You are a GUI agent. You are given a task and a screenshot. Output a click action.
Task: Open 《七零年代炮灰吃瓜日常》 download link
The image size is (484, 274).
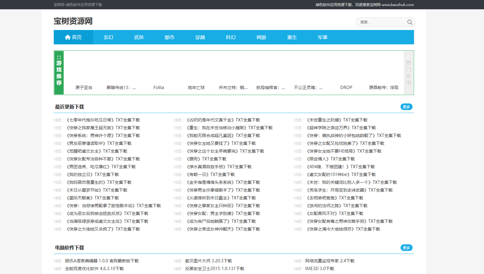click(102, 120)
